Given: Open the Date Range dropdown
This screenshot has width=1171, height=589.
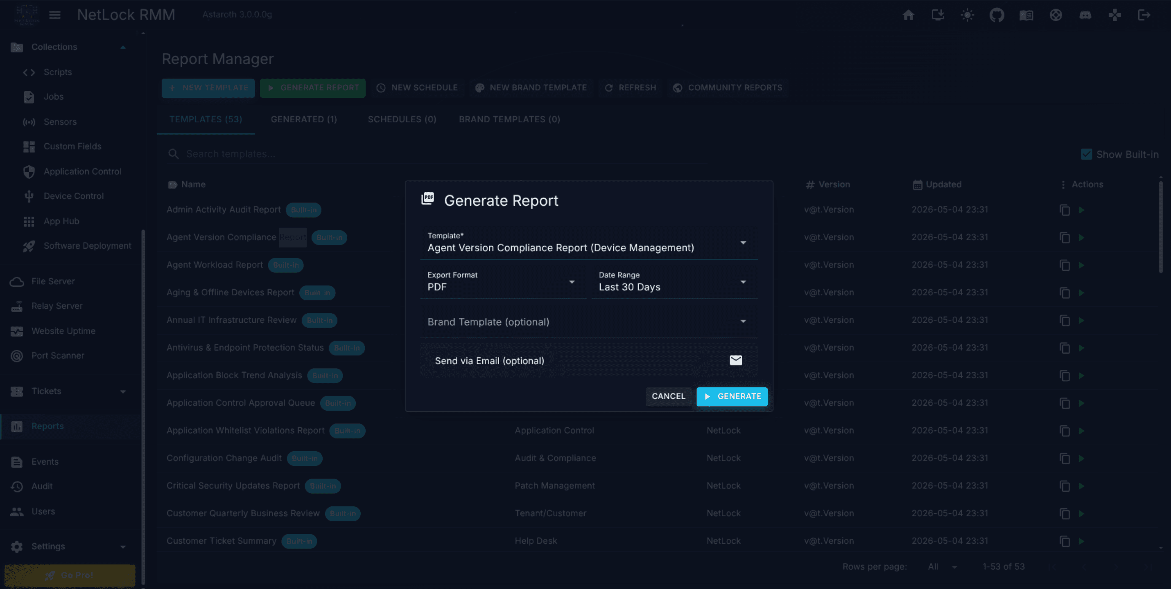Looking at the screenshot, I should (675, 283).
